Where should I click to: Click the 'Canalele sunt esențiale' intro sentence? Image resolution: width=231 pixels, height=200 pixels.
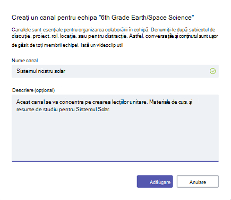[x=80, y=30]
